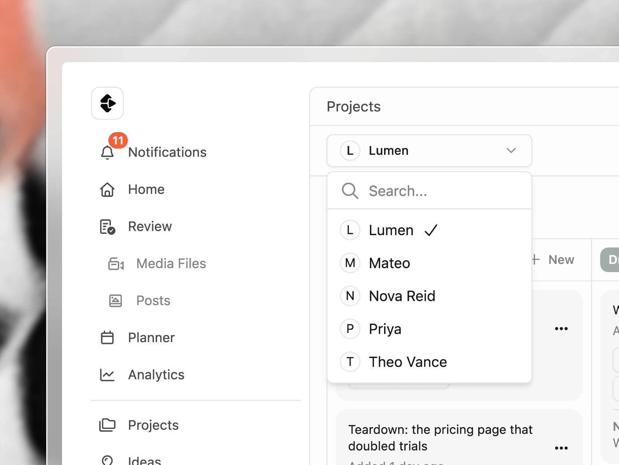Click the chevron arrow in Lumen selector
The width and height of the screenshot is (619, 465).
coord(511,151)
